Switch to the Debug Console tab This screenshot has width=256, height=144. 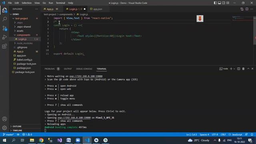click(x=84, y=69)
